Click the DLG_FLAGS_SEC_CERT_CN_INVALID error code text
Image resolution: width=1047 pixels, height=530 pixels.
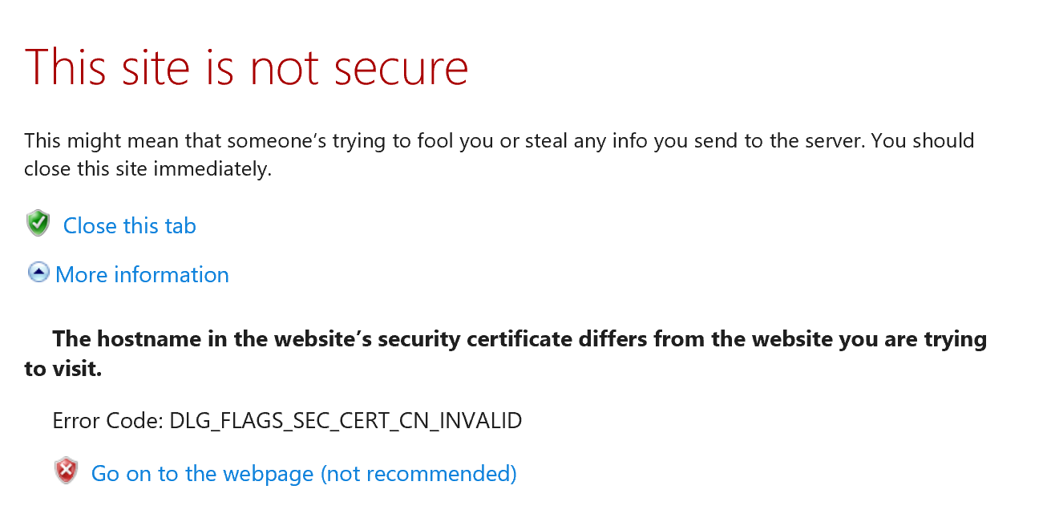346,420
